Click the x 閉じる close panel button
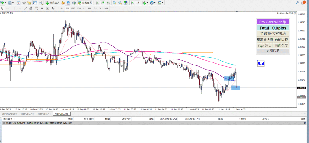 click(x=273, y=51)
